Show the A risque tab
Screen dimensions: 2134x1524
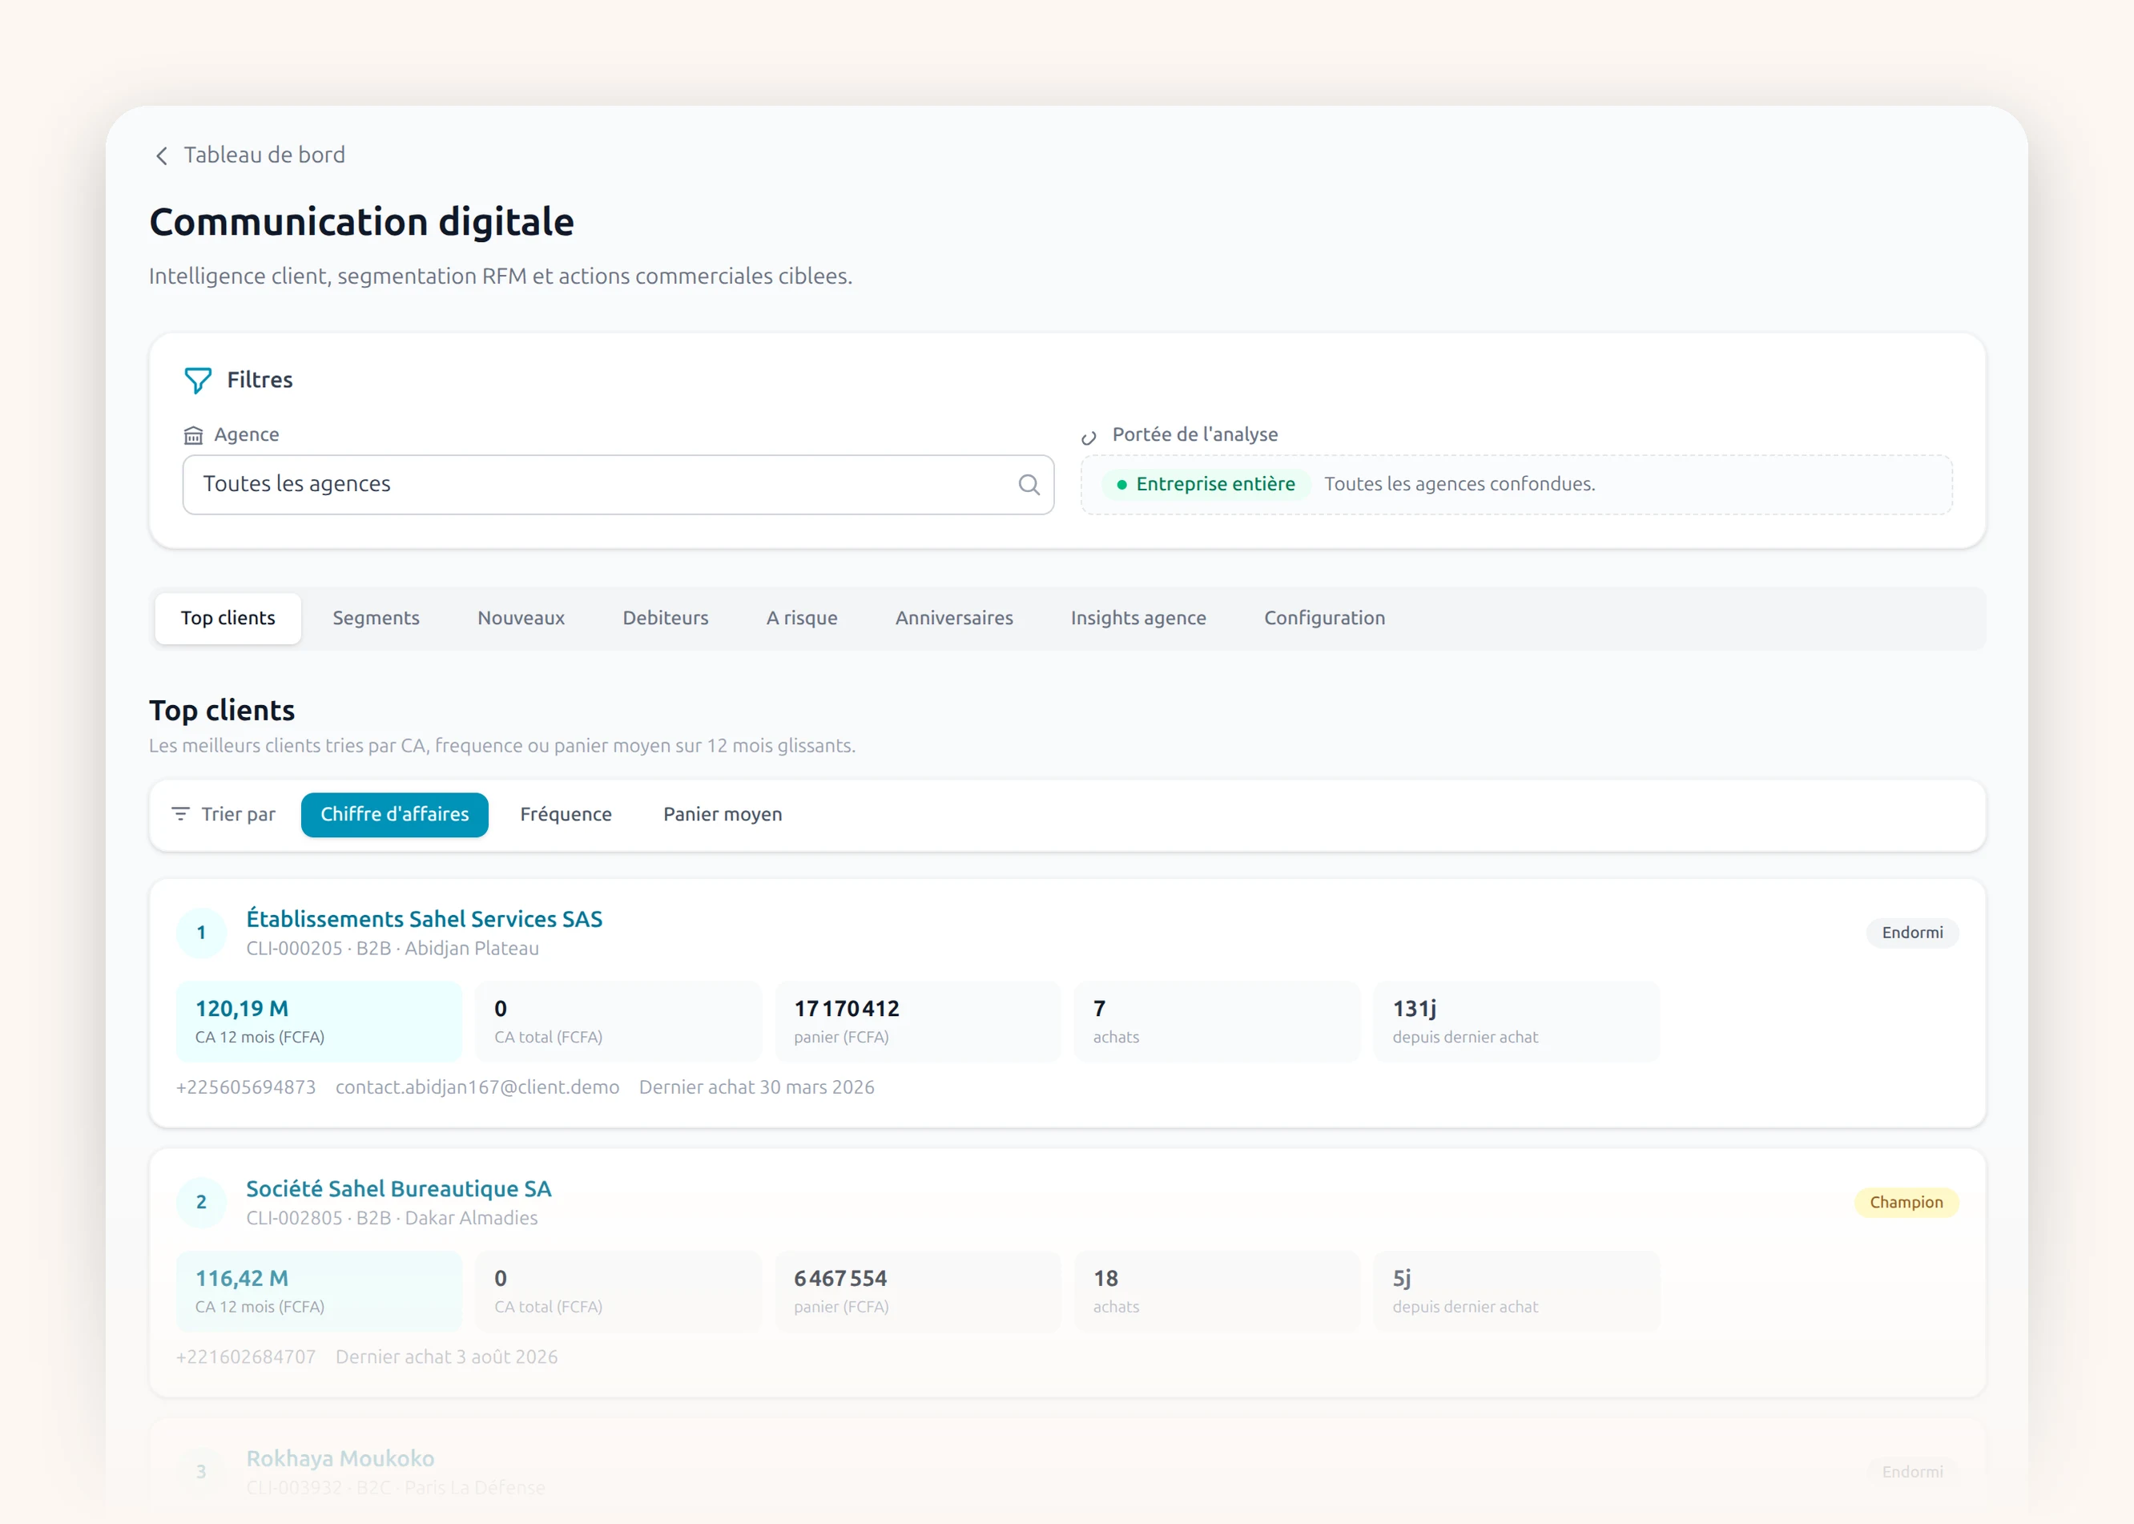coord(802,618)
